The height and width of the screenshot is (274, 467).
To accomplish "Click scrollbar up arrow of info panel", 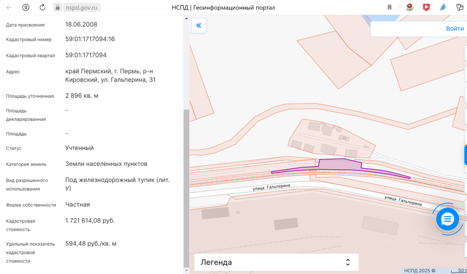I will 186,18.
